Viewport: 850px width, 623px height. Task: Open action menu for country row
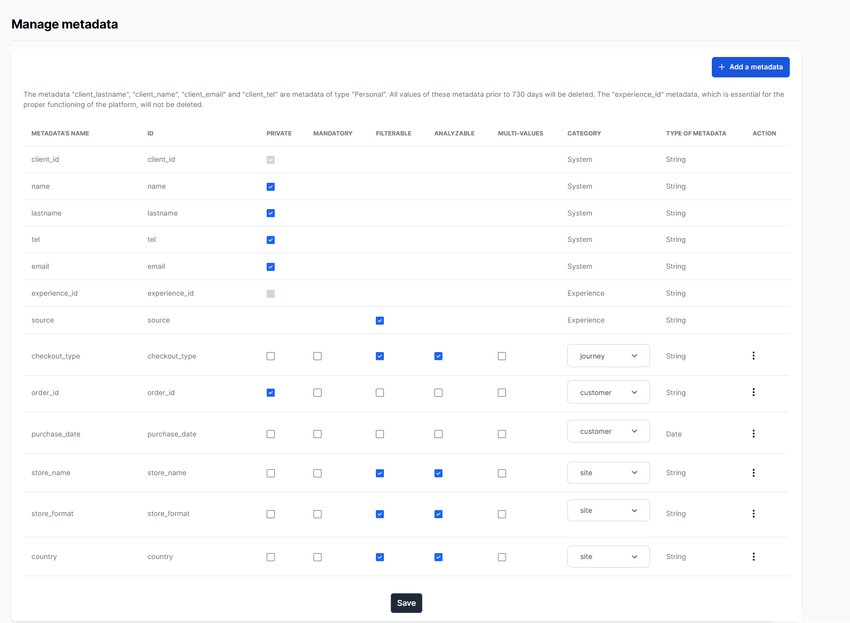click(x=753, y=557)
